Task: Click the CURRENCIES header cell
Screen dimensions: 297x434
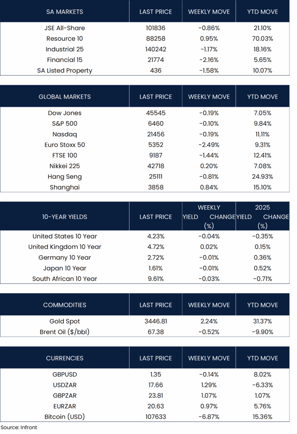Action: 64,358
